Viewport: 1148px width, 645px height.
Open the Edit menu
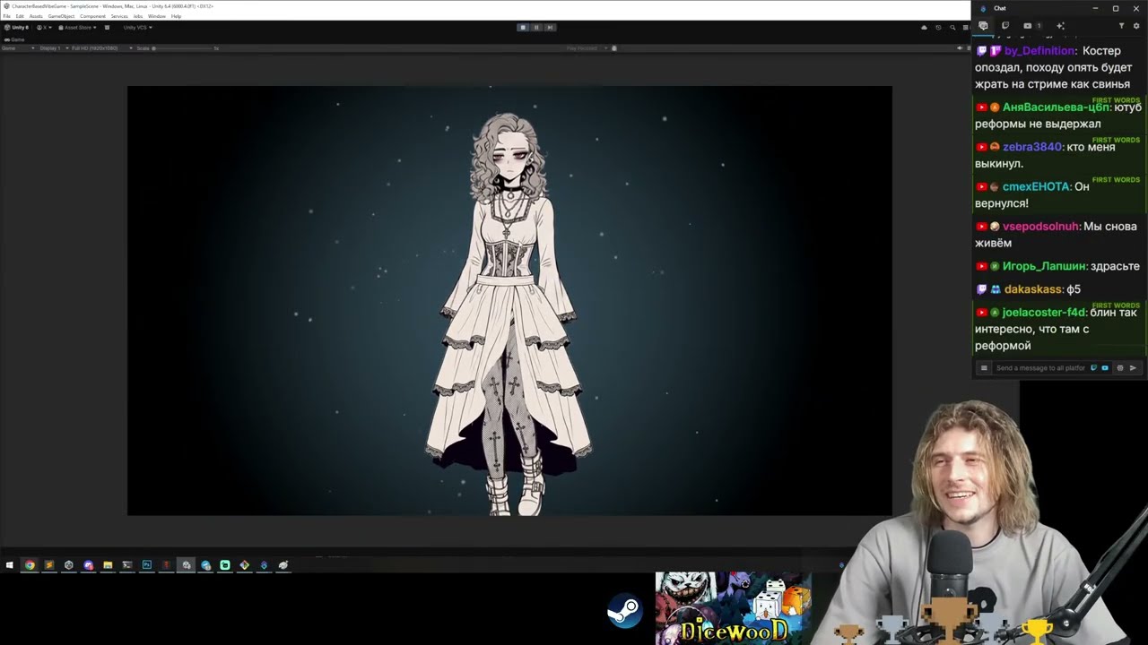[x=20, y=16]
